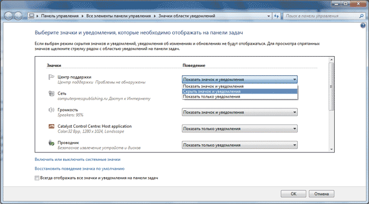
Task: Click the list scrollbar up arrow
Action: 332,59
